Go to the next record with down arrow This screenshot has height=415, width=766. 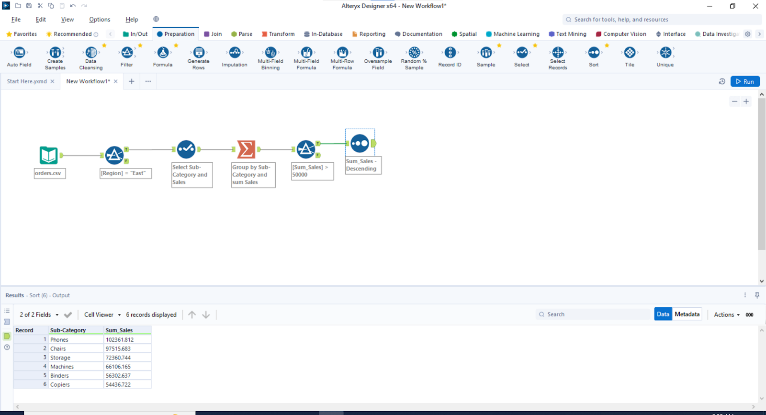[x=206, y=314]
